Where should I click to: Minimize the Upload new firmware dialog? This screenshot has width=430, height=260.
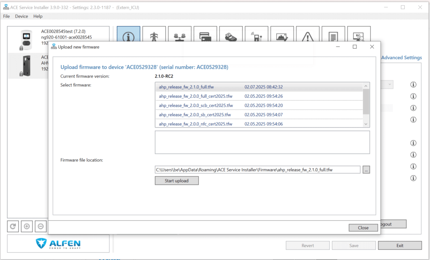coord(338,47)
